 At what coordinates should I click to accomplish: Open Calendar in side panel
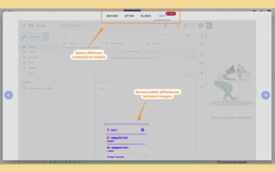pos(202,45)
